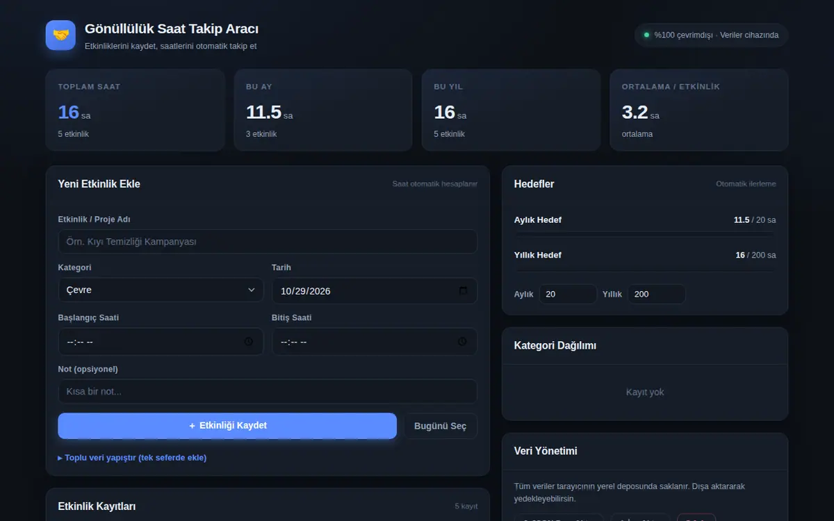The width and height of the screenshot is (834, 521).
Task: Click the 'Saat otomatik hesaplanır' hint text
Action: [x=435, y=184]
